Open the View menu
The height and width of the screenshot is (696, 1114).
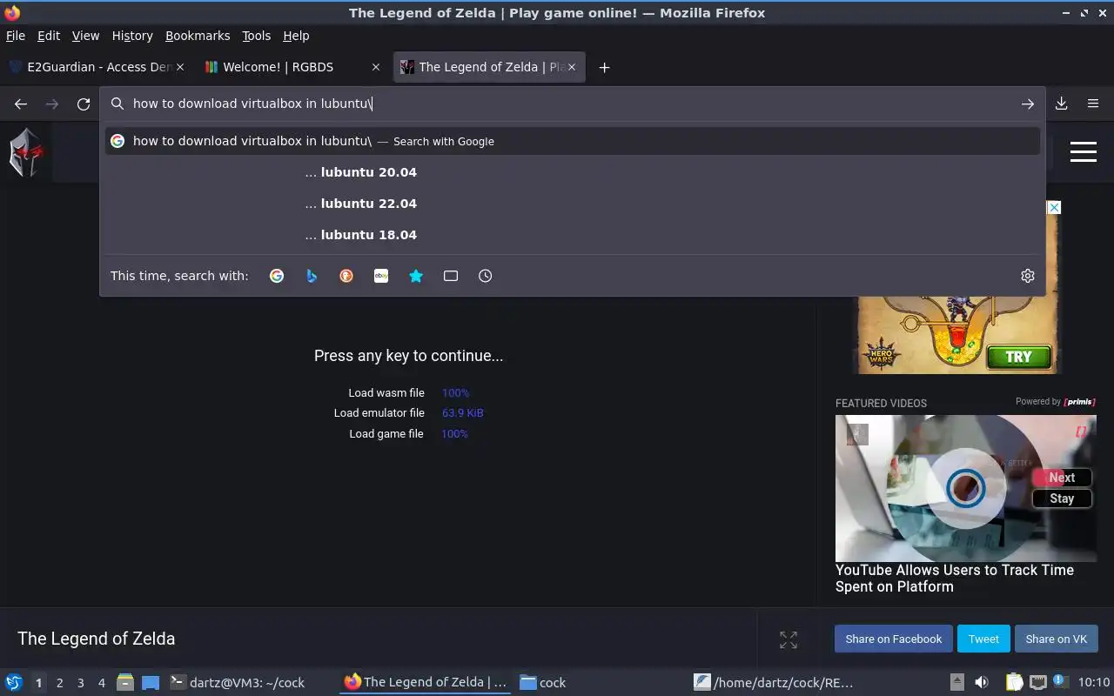(85, 36)
